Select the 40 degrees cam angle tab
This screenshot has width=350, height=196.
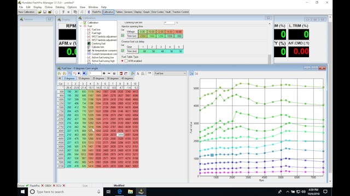click(x=127, y=78)
